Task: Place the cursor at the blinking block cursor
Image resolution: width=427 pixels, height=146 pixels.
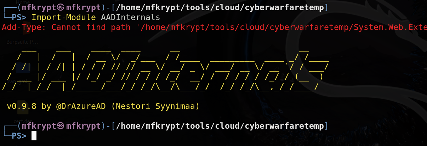Action: 34,135
